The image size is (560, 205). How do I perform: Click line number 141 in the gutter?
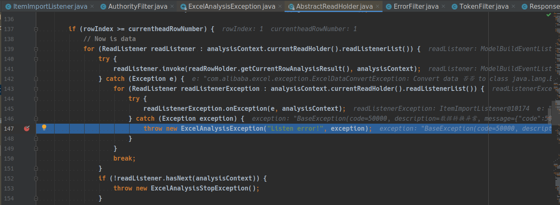(x=9, y=69)
